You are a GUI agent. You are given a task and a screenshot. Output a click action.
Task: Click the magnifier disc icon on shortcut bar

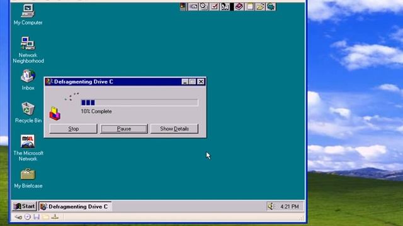tap(203, 7)
